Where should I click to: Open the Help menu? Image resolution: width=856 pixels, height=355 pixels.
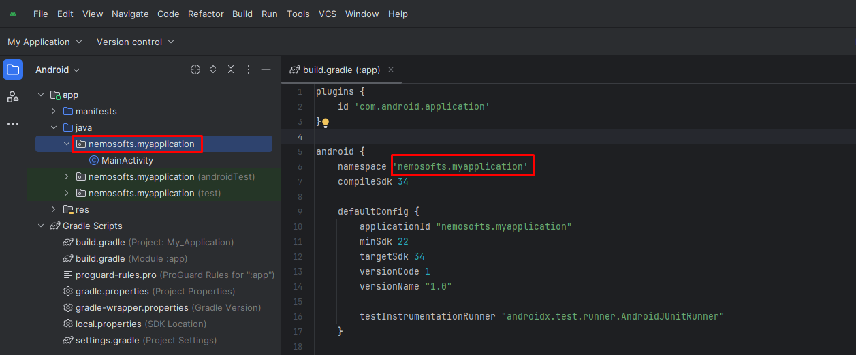click(398, 14)
